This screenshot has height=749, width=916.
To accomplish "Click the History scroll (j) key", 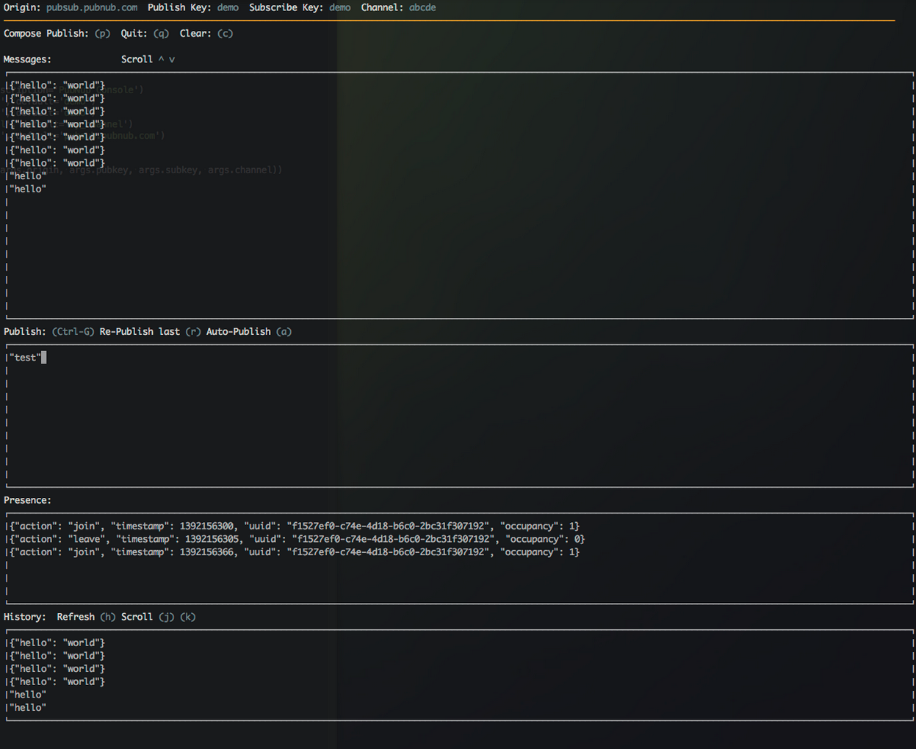I will click(167, 618).
